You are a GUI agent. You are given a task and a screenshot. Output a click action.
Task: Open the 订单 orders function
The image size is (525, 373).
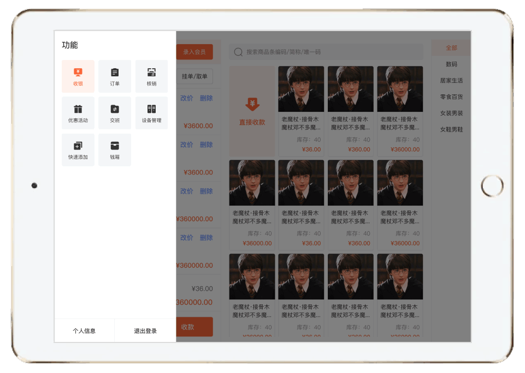coord(115,76)
